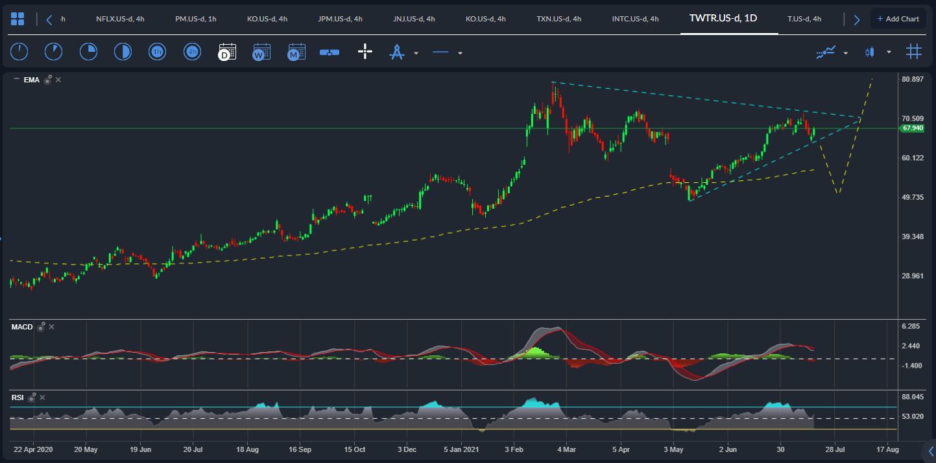Toggle the chart grid lines icon
Viewport: 936px width, 463px height.
point(913,52)
